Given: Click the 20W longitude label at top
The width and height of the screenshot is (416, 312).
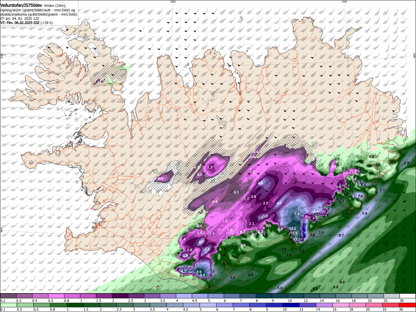Looking at the screenshot, I should pyautogui.click(x=173, y=2).
